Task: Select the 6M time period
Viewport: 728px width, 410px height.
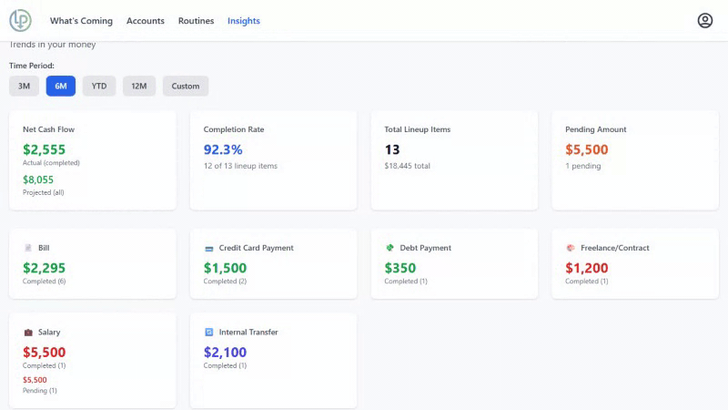Action: [x=61, y=86]
